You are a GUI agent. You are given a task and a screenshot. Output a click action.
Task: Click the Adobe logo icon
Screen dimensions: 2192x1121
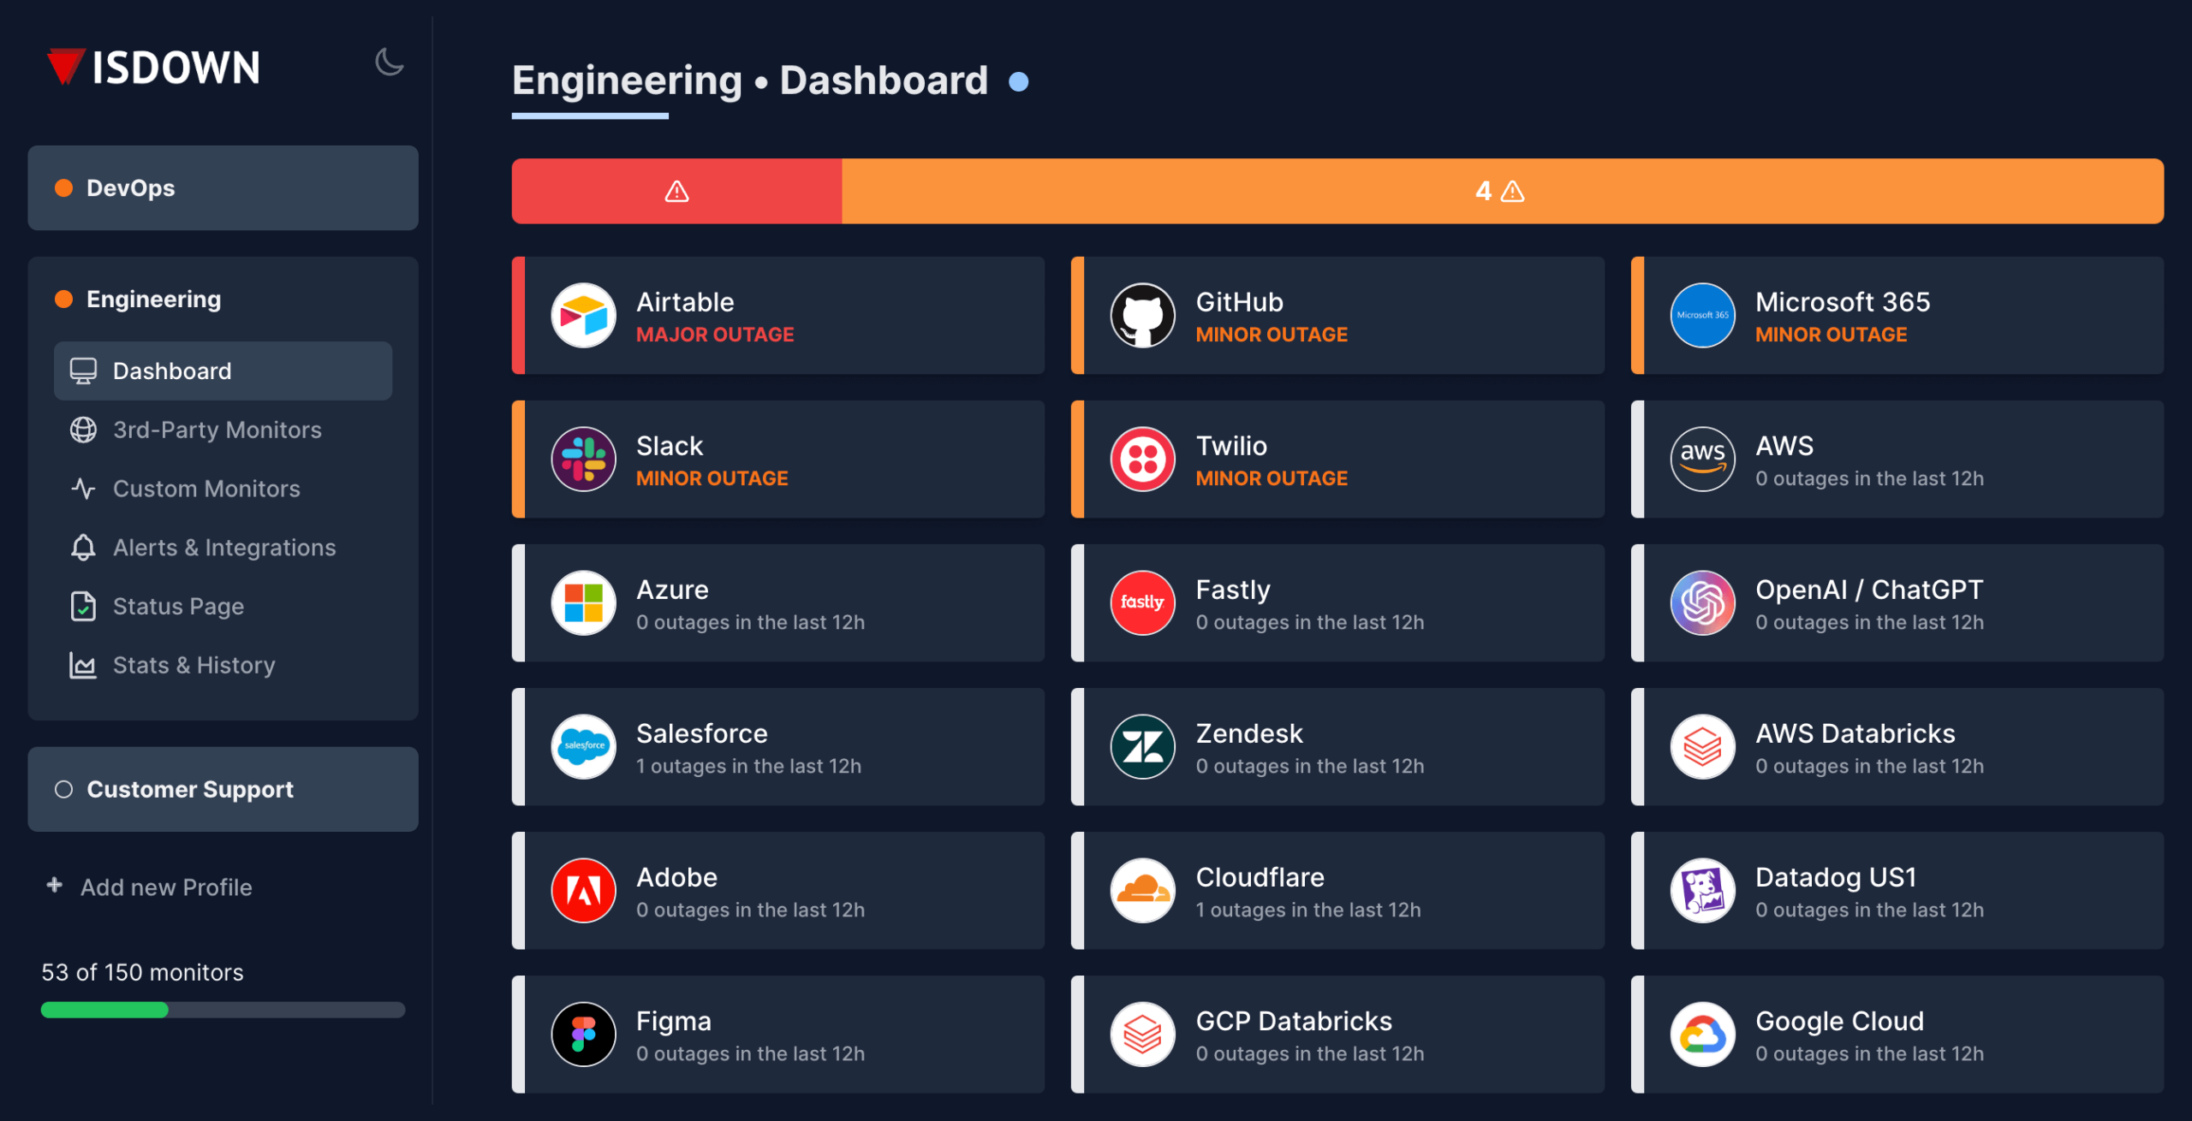click(583, 891)
